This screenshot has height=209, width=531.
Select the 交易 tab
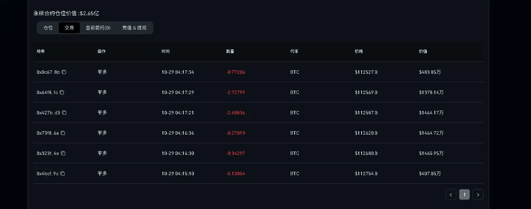69,28
